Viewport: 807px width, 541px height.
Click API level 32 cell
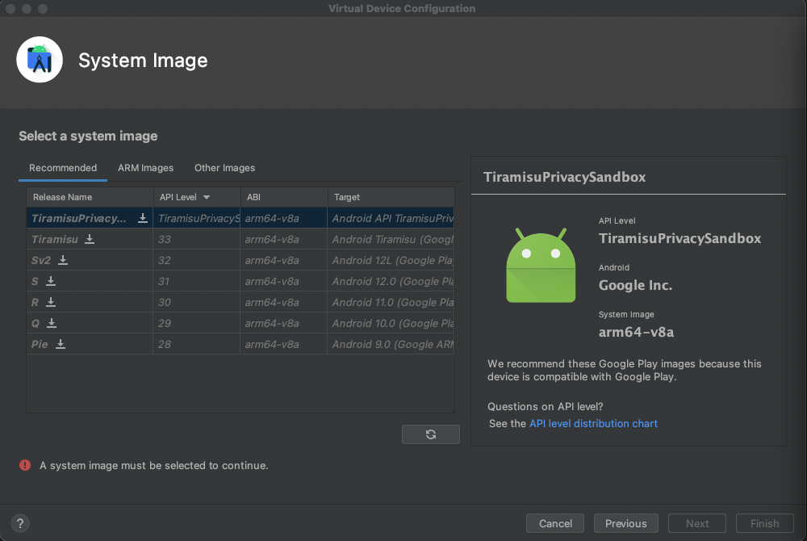point(197,261)
